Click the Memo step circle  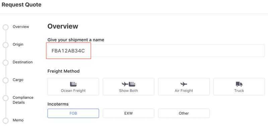tap(6, 121)
